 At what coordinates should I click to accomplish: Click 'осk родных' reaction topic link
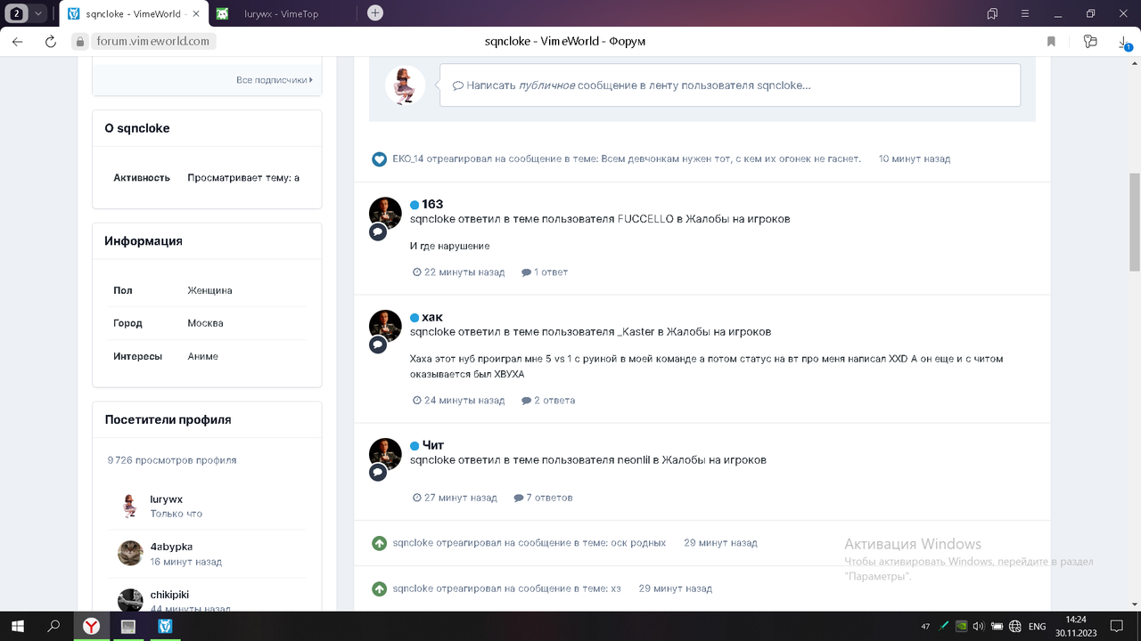pyautogui.click(x=638, y=543)
